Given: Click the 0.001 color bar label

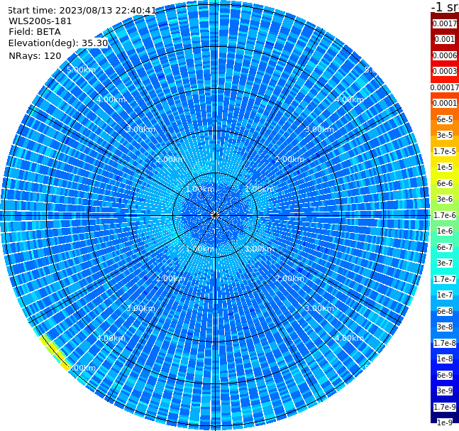Looking at the screenshot, I should pyautogui.click(x=445, y=39).
